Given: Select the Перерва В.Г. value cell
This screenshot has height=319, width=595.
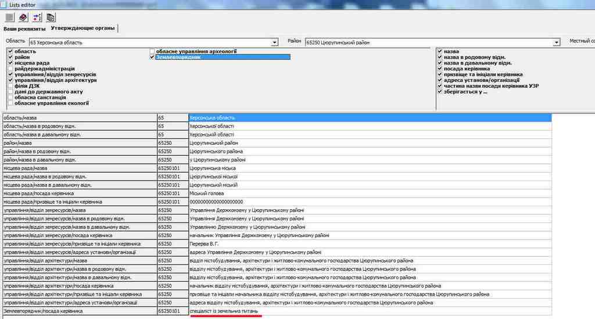Looking at the screenshot, I should click(370, 244).
